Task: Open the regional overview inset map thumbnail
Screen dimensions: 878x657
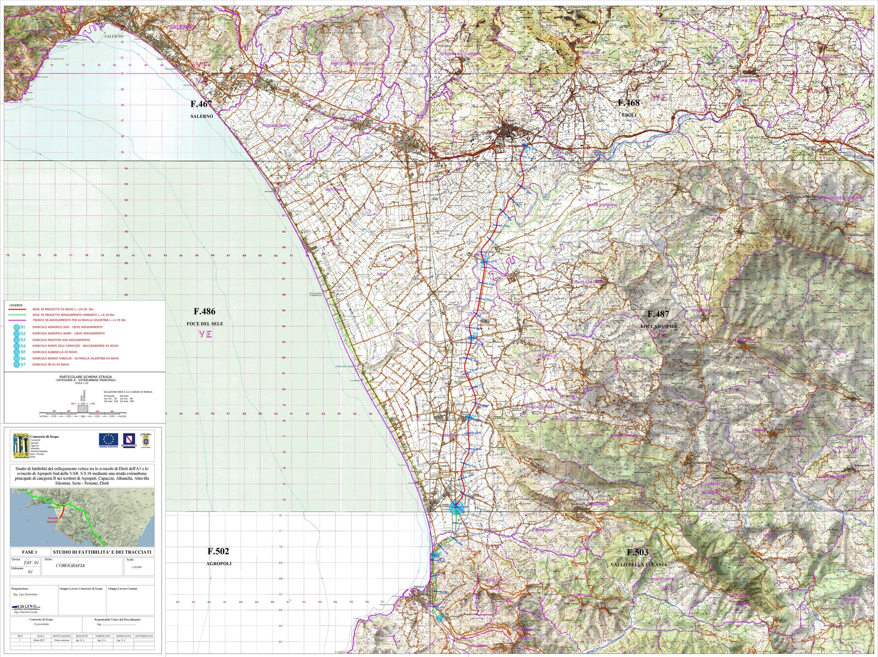Action: pos(82,517)
